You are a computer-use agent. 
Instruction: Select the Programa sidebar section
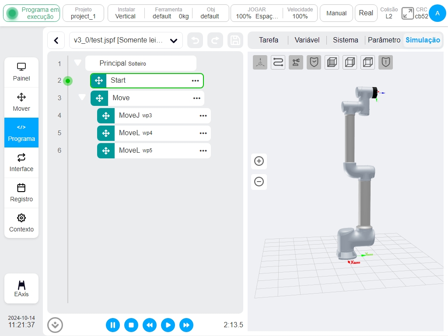pyautogui.click(x=21, y=133)
